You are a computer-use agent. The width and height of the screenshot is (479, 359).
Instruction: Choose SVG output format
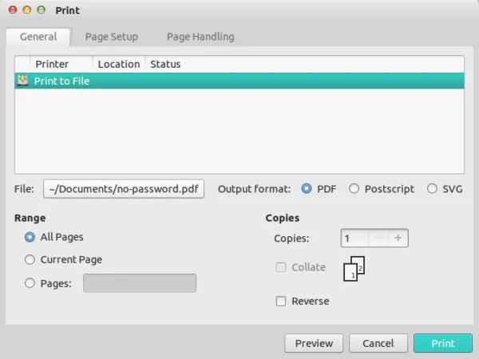coord(432,188)
